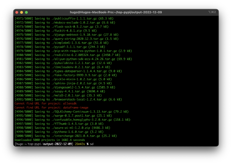Click the ibmcloudenv-0.2.1.tar.gz line
Viewport: 232px width, 164px height.
(62, 67)
